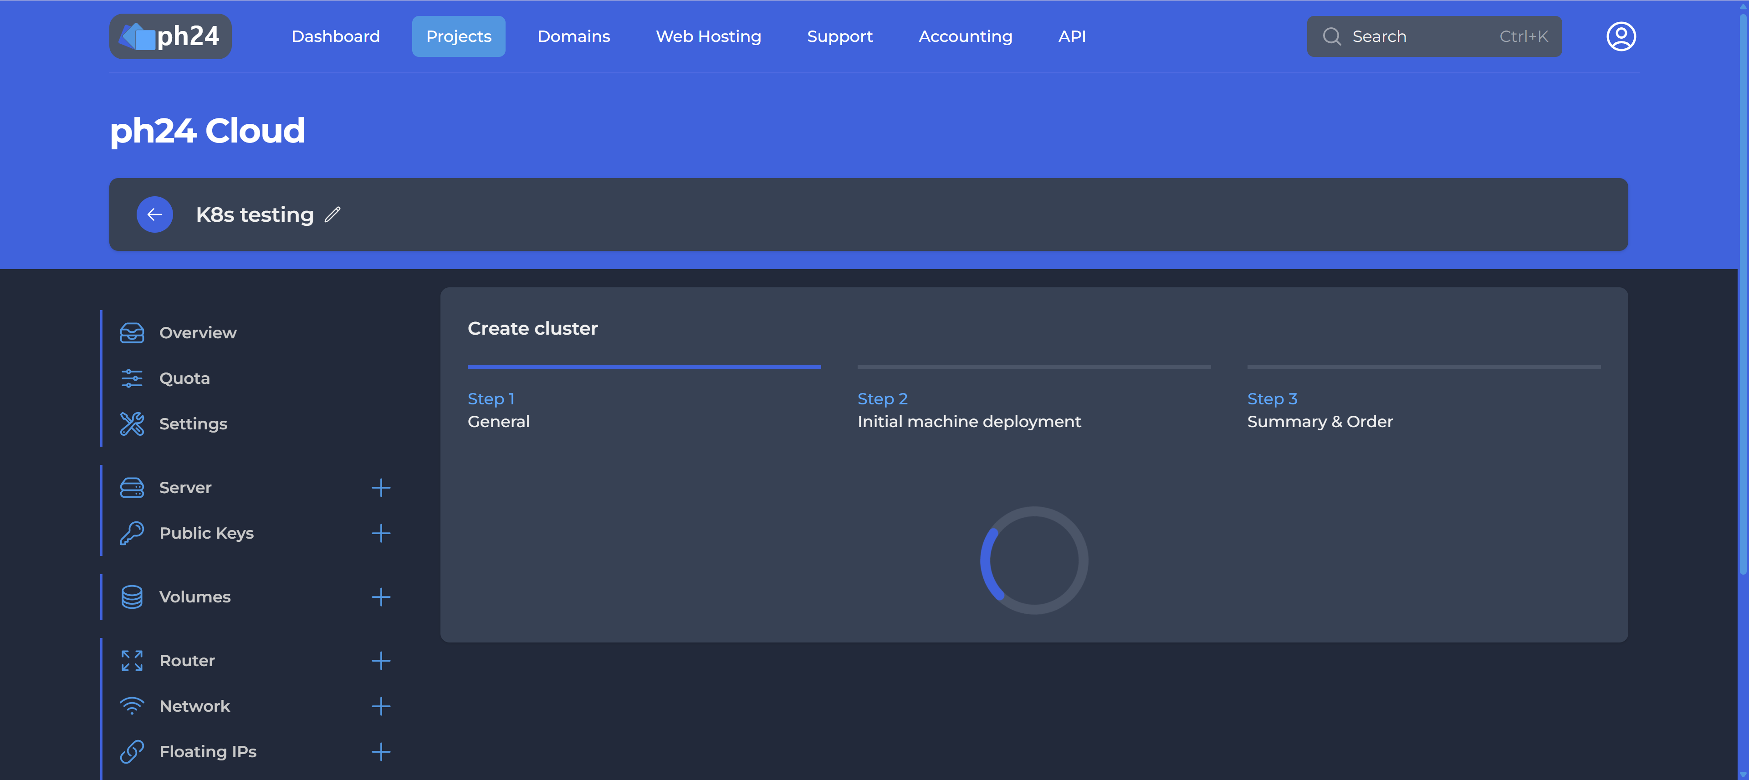Click the Step 1 progress bar

[x=644, y=367]
